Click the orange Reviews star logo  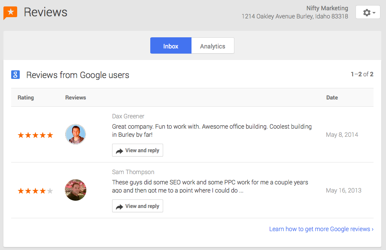pos(10,13)
